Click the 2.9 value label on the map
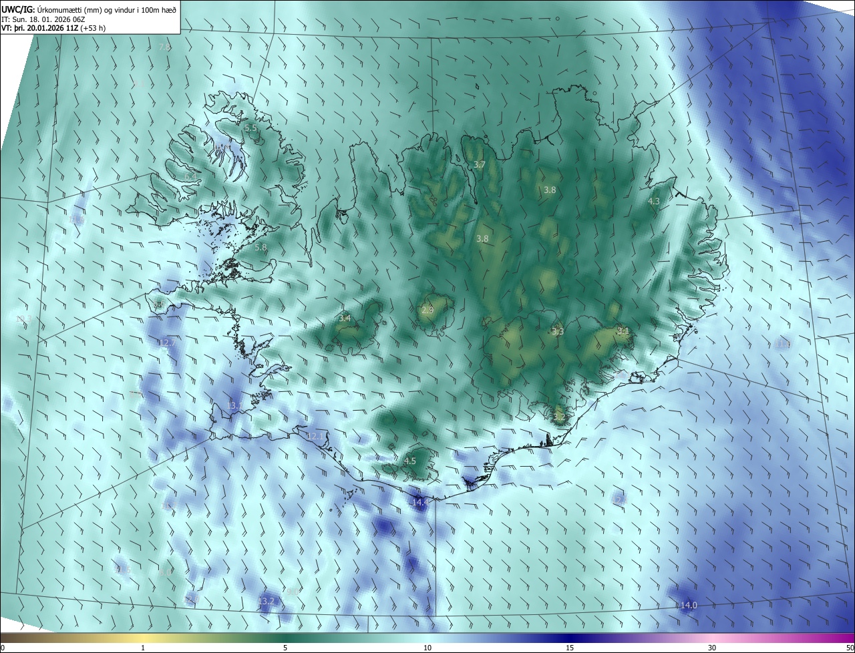Image resolution: width=855 pixels, height=653 pixels. click(x=428, y=310)
